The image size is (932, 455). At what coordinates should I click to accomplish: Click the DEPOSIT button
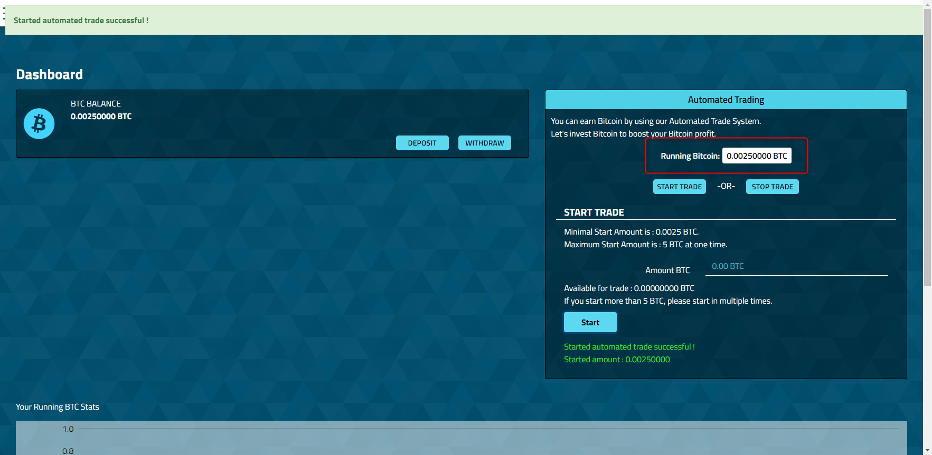(x=422, y=143)
